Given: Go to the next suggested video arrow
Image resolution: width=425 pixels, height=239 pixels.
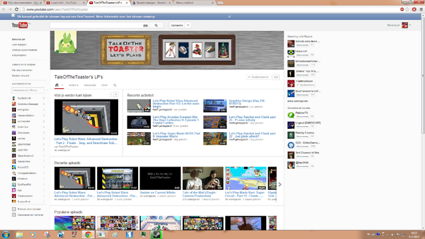Looking at the screenshot, I should pyautogui.click(x=116, y=94).
